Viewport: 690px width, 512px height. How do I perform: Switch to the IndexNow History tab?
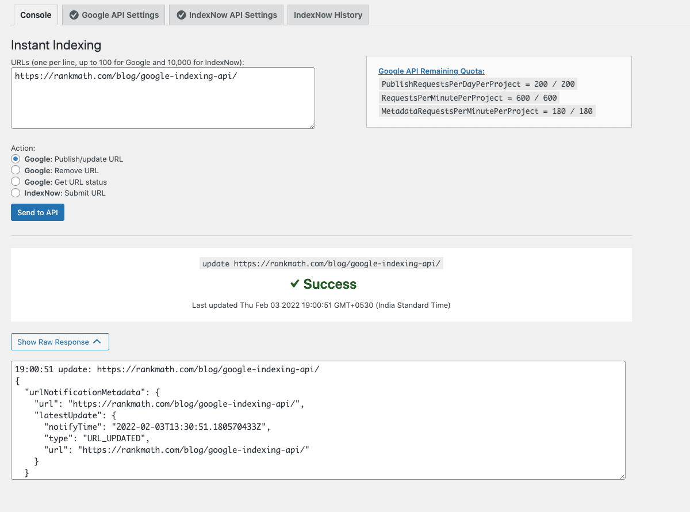tap(328, 15)
